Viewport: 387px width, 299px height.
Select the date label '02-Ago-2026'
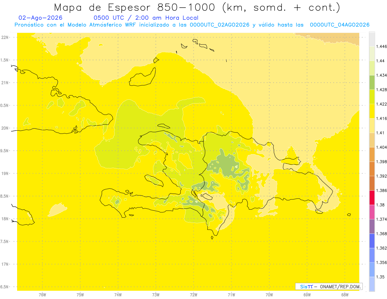point(41,18)
